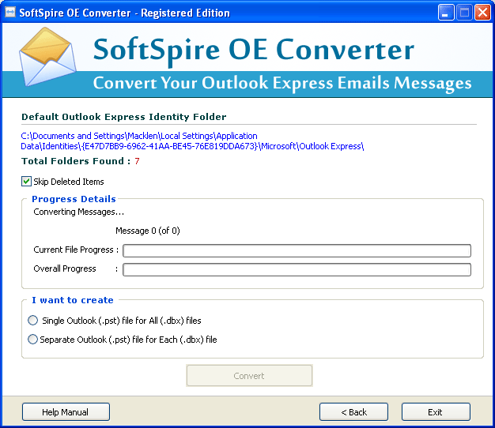The width and height of the screenshot is (495, 428).
Task: Click 'Default Outlook Express Identity Folder' heading
Action: (x=123, y=117)
